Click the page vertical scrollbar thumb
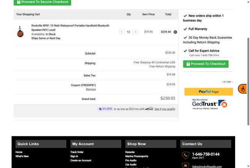 [248, 81]
